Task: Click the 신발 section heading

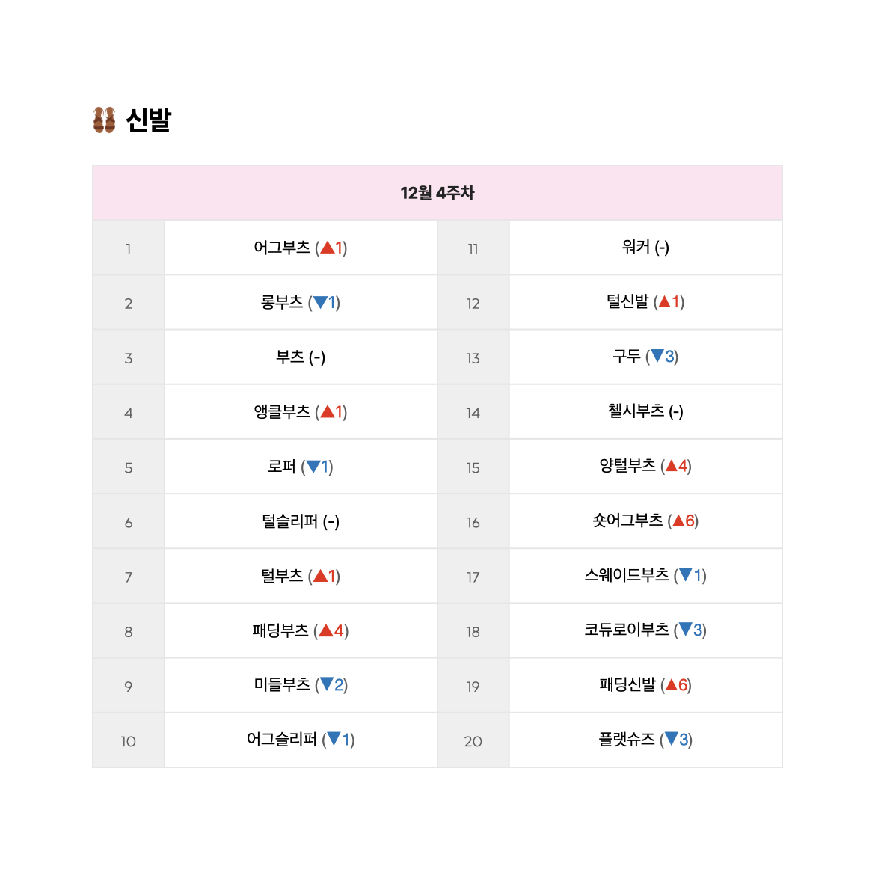Action: click(148, 120)
